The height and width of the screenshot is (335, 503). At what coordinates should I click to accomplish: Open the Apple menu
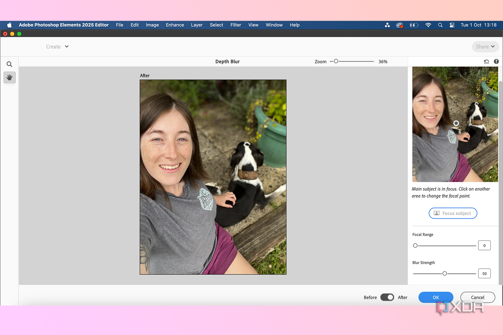point(9,25)
